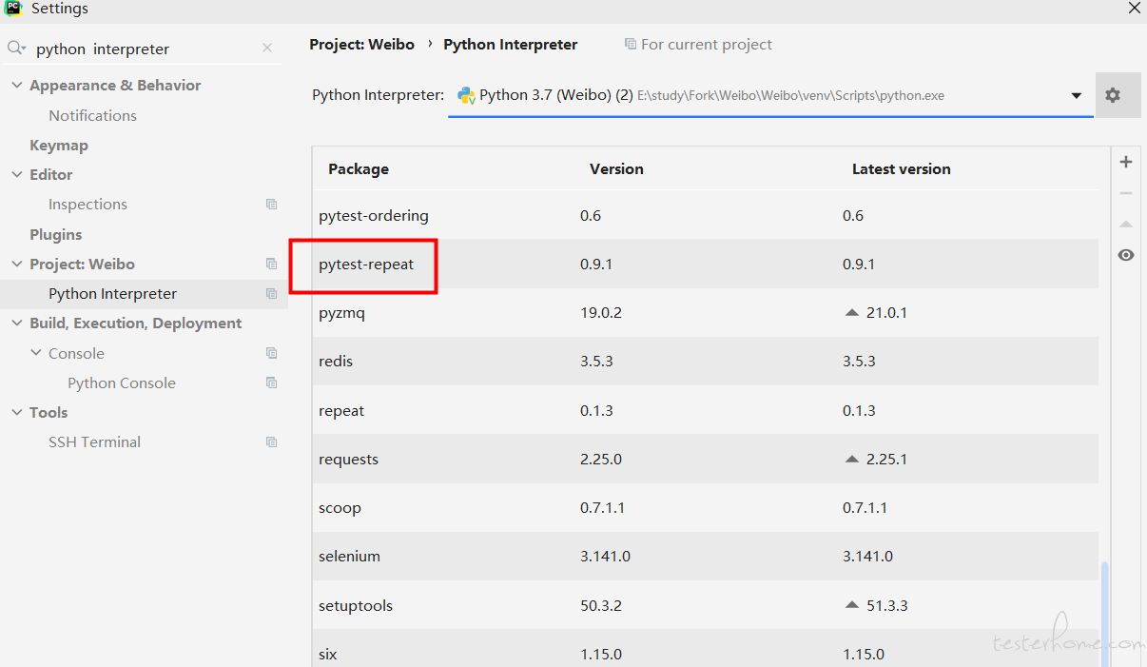This screenshot has width=1147, height=667.
Task: Uninstall package with minus button
Action: click(x=1126, y=193)
